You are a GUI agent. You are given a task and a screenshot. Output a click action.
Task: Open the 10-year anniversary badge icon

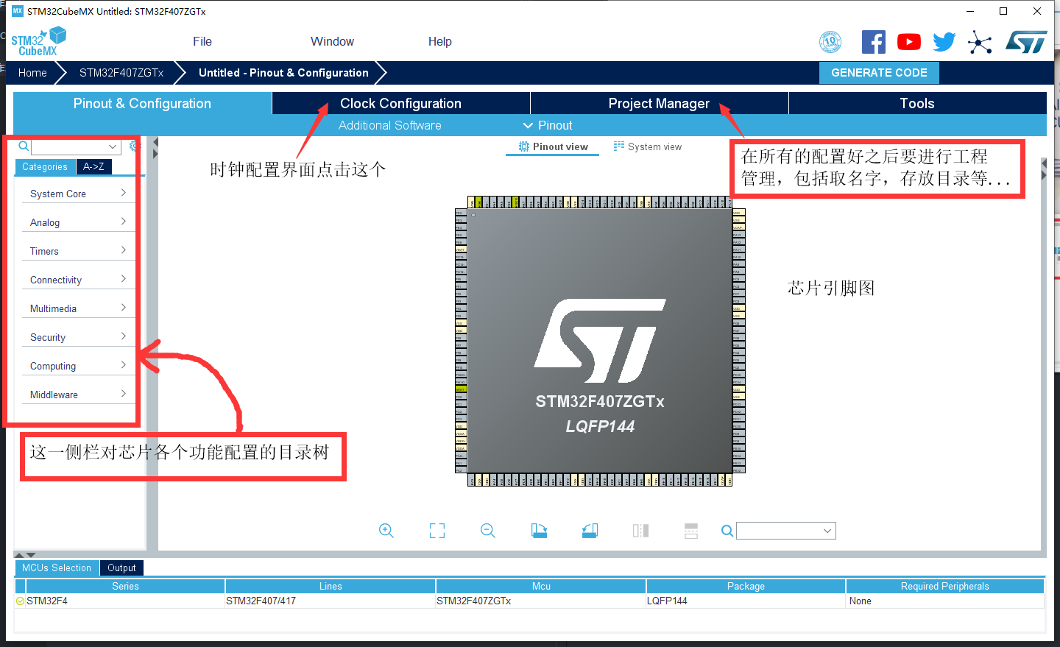tap(830, 42)
